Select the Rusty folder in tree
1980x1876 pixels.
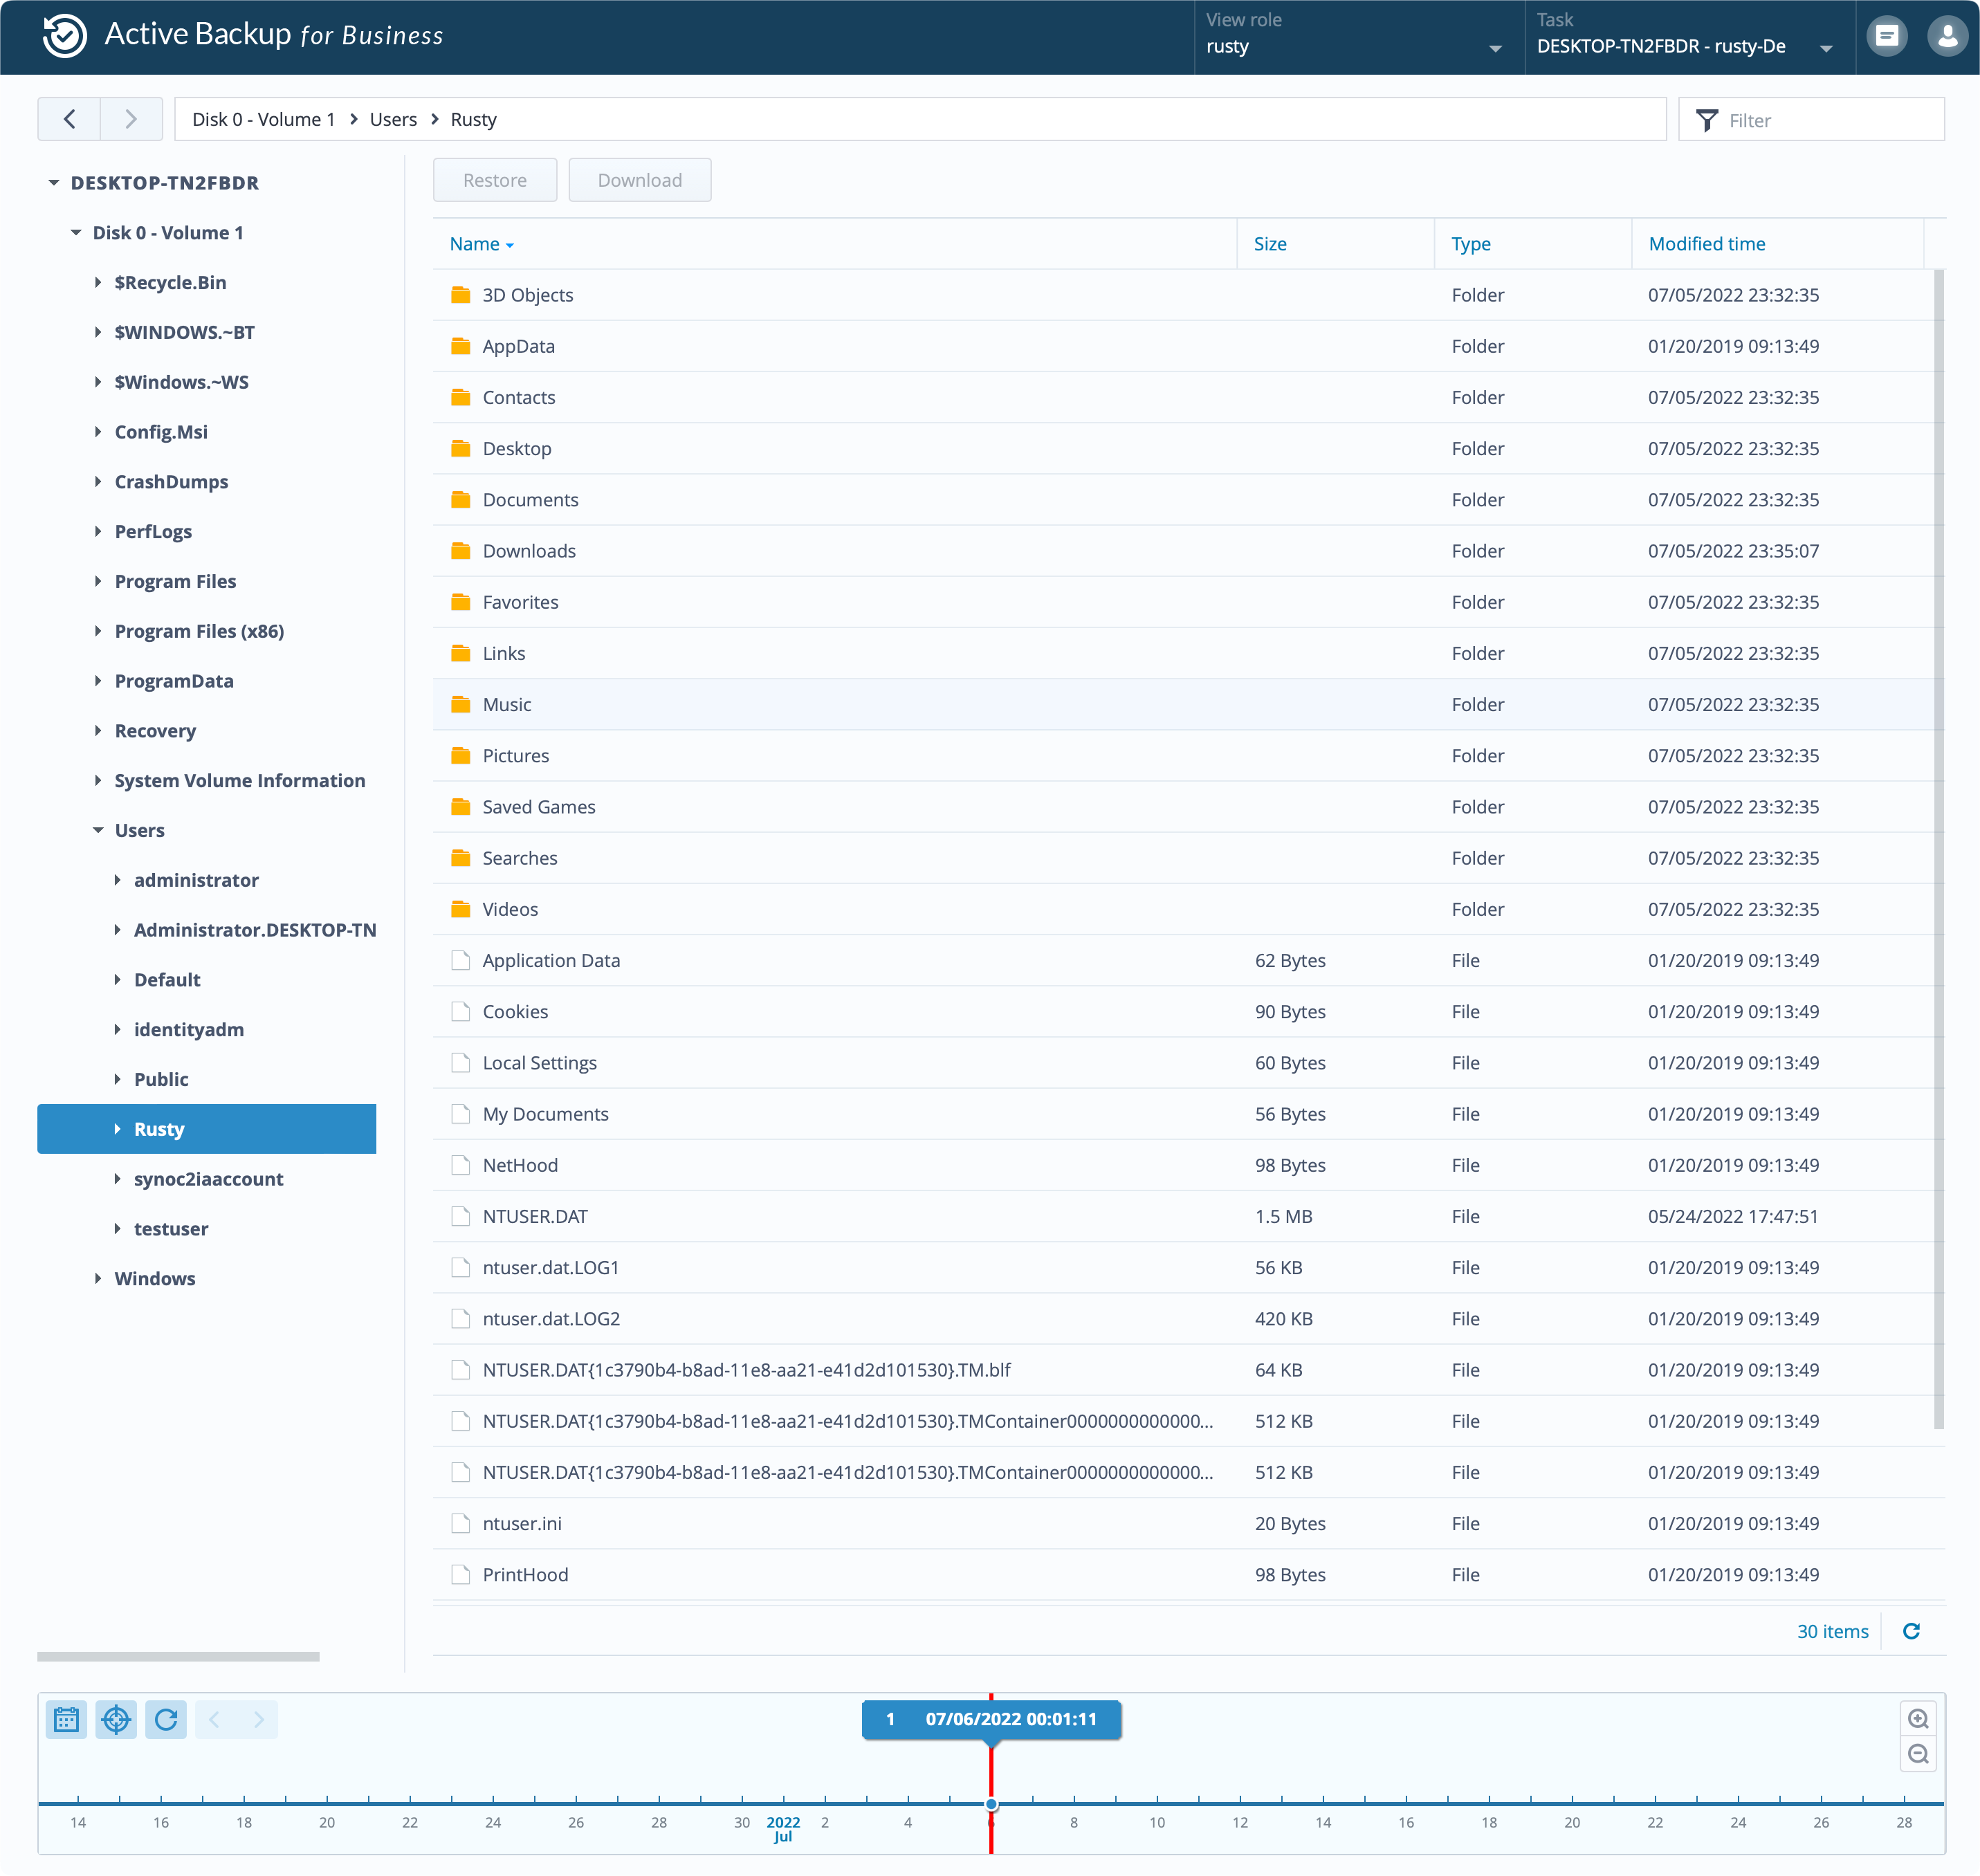[x=207, y=1129]
